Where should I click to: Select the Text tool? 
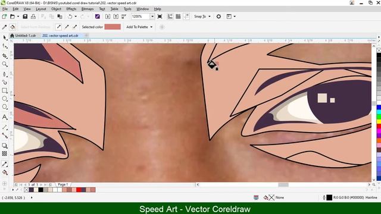(x=5, y=117)
